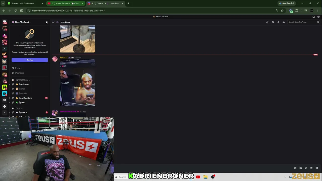Click Add a Server plus icon
Image resolution: width=322 pixels, height=181 pixels.
(x=5, y=100)
